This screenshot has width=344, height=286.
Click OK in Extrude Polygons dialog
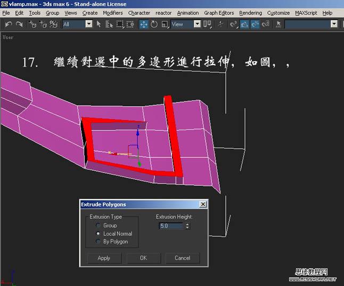point(143,258)
